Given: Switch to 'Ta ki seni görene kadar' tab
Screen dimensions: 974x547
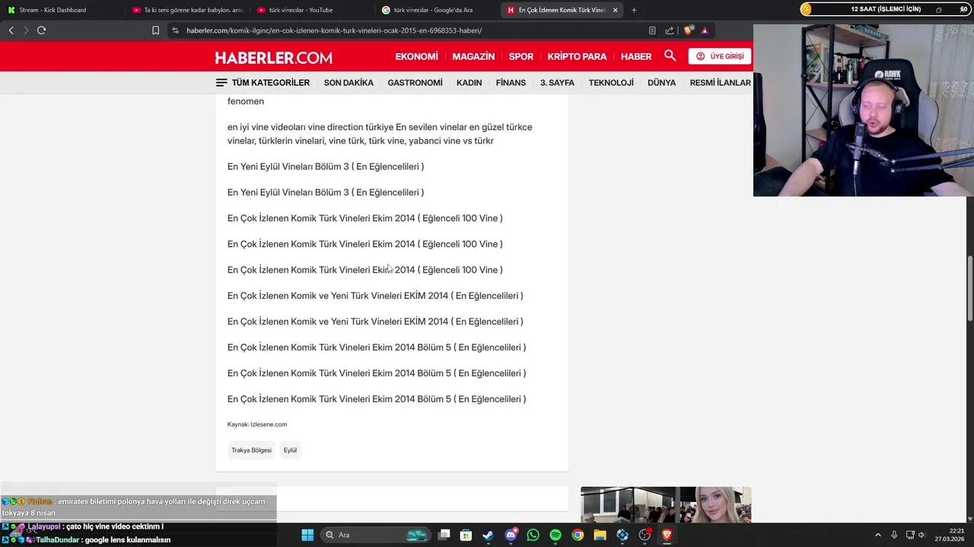Looking at the screenshot, I should (186, 10).
